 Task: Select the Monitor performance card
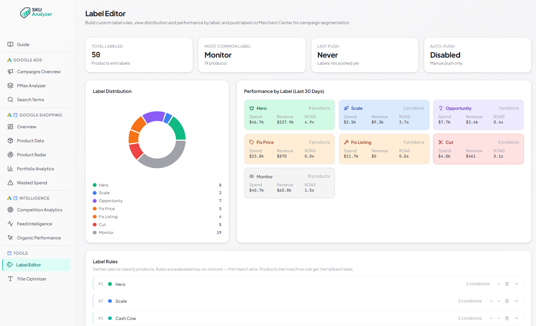pos(289,183)
